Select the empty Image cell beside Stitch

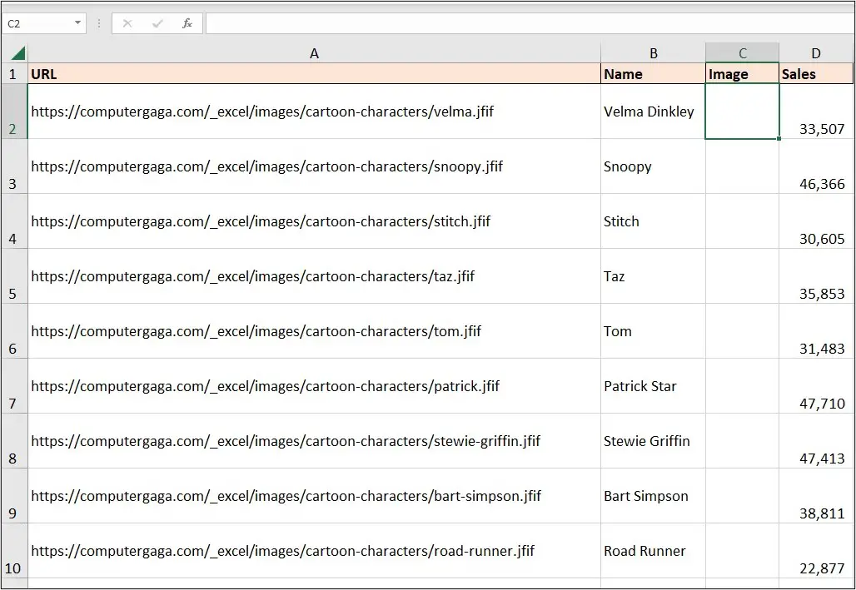click(x=741, y=221)
